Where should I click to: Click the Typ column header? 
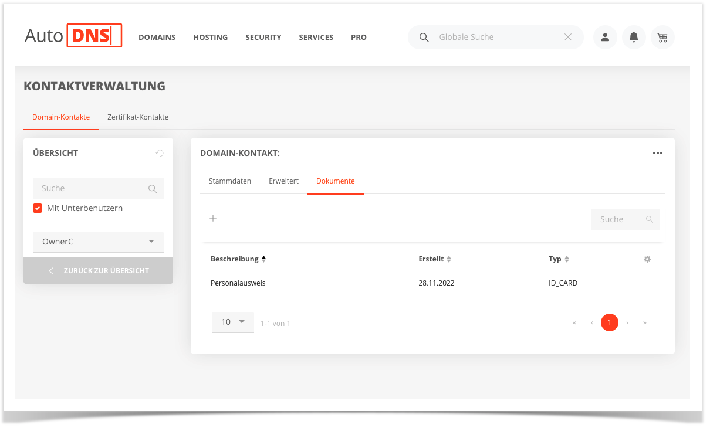click(555, 259)
